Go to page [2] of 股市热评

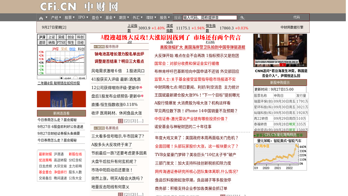coord(127,121)
